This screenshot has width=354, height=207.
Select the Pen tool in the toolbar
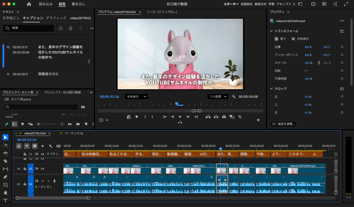pyautogui.click(x=5, y=177)
